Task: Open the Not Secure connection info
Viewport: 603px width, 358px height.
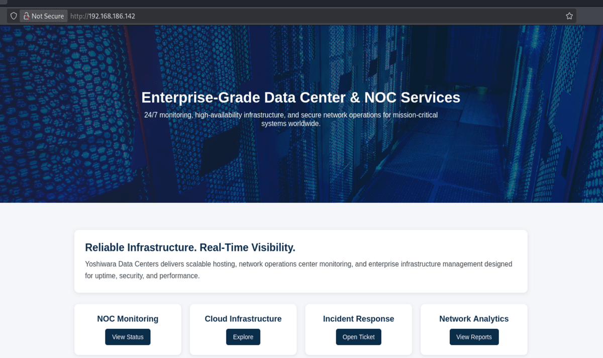Action: [x=43, y=16]
